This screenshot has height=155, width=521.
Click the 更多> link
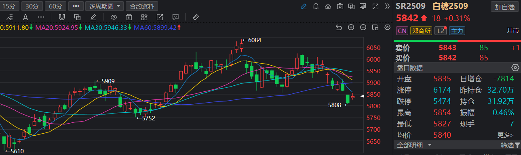tap(506, 135)
